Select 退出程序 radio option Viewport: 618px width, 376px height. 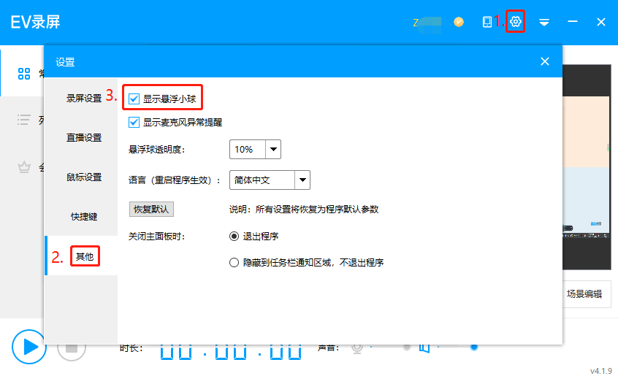pyautogui.click(x=234, y=237)
